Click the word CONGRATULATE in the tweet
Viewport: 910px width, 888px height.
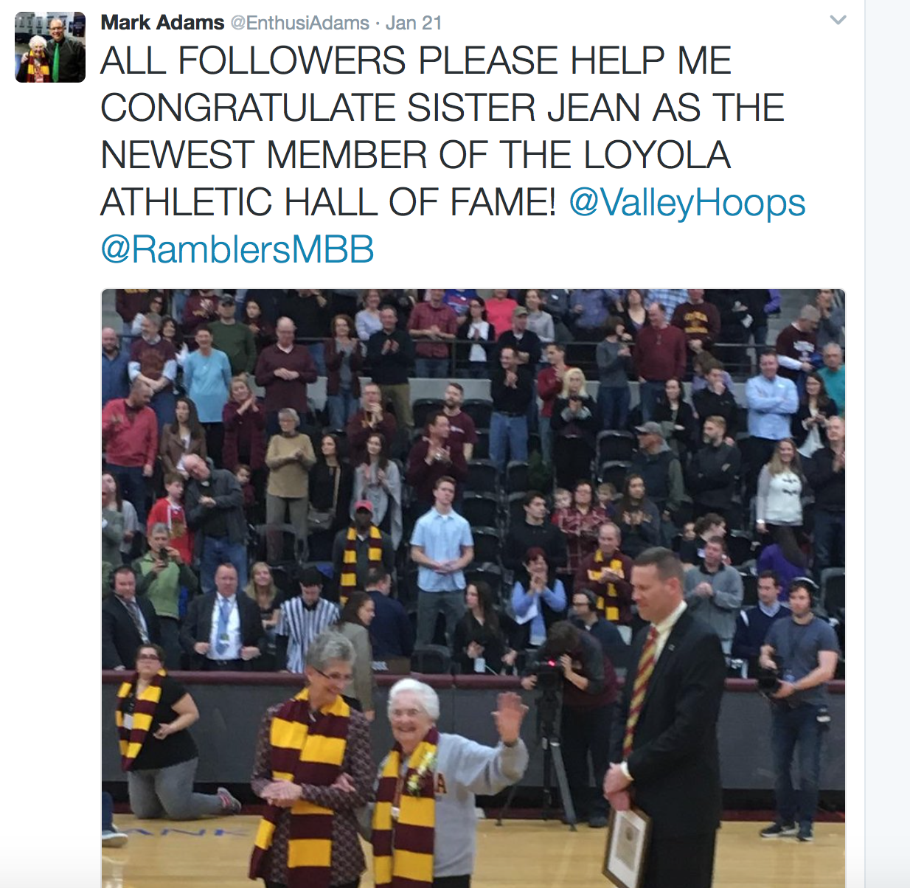[x=249, y=108]
